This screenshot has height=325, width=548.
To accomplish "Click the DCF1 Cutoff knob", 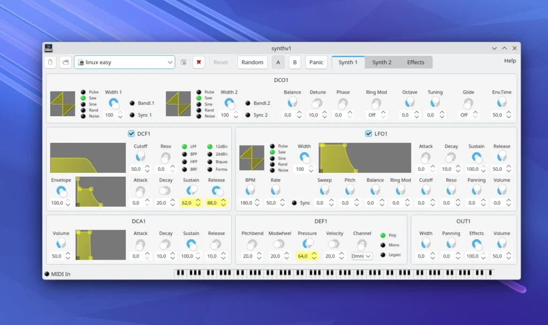I will [x=140, y=156].
